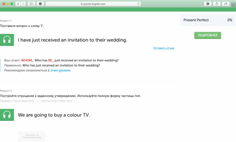Click the puzzle-english.com address bar
This screenshot has height=142, width=236.
pos(93,4)
